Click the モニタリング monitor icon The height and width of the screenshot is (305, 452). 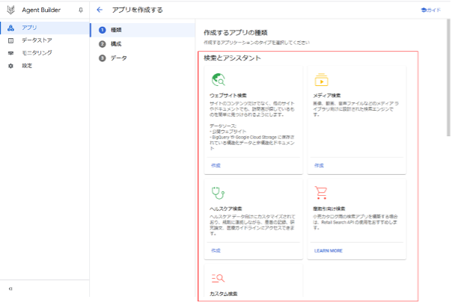(x=10, y=53)
